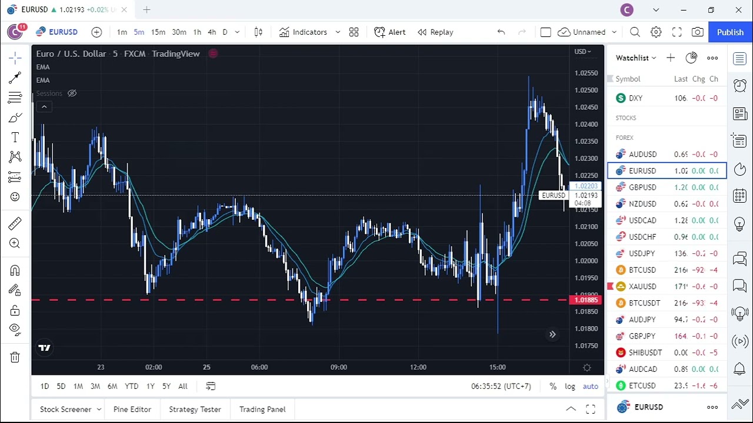Toggle percent scale mode
The width and height of the screenshot is (753, 423).
[553, 386]
